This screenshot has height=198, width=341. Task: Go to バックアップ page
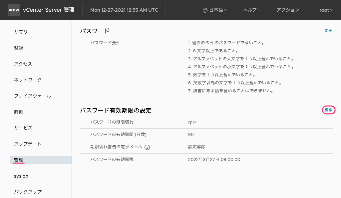[x=28, y=192]
